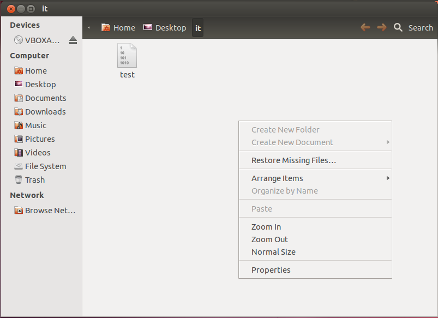Open the Desktop icon in sidebar

pos(19,84)
